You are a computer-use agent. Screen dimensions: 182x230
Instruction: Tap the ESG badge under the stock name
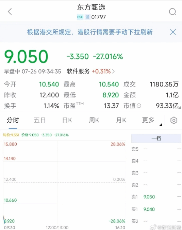point(80,17)
